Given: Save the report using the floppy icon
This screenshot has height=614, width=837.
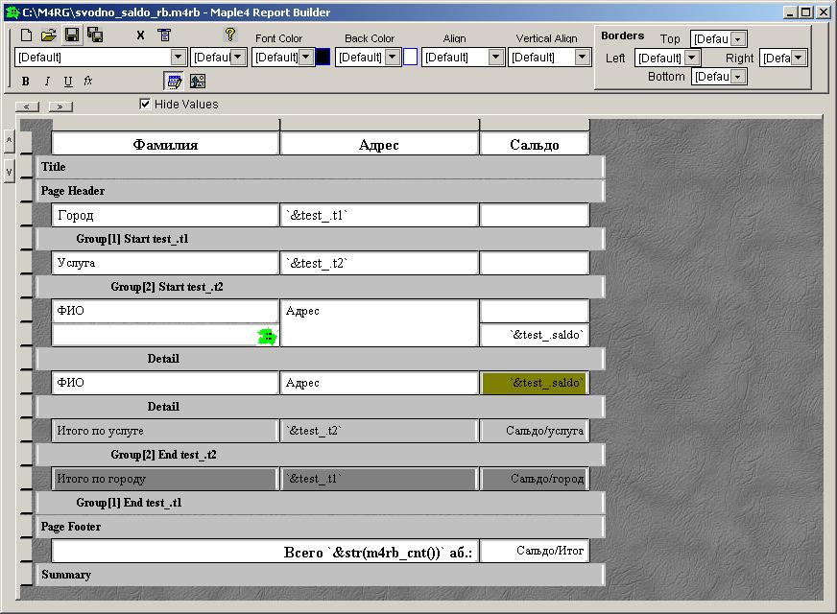Looking at the screenshot, I should (72, 35).
